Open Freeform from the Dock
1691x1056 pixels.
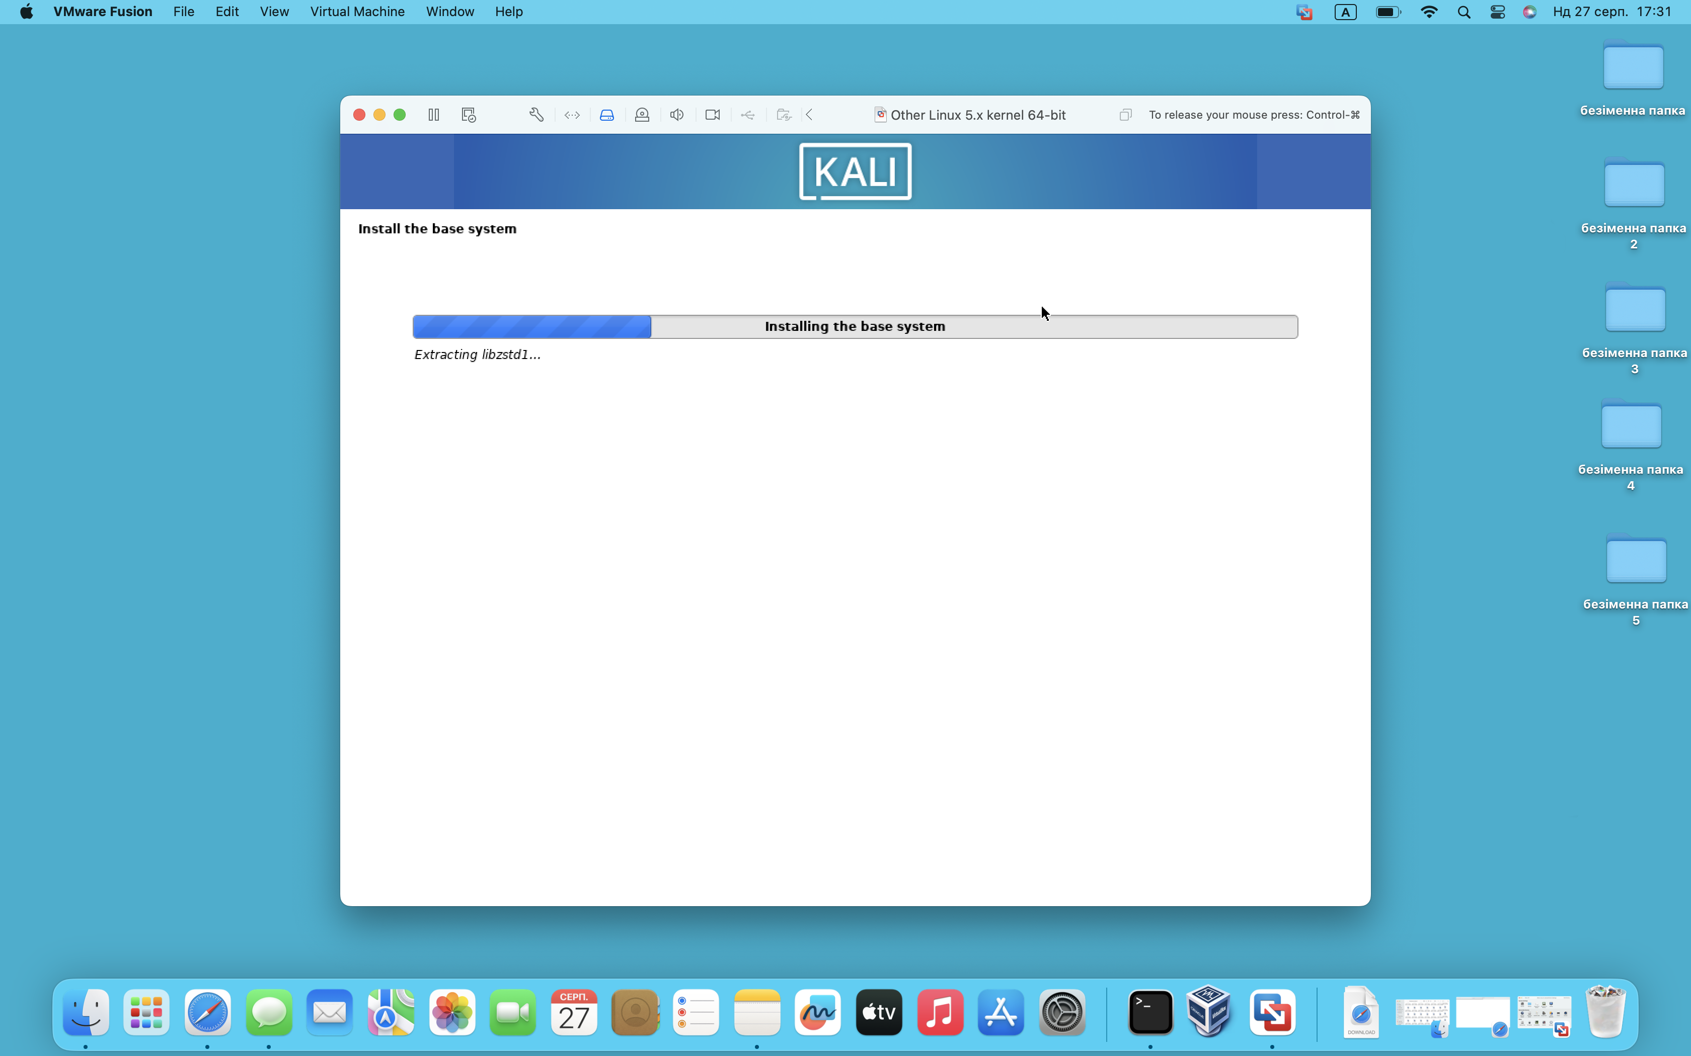pos(817,1012)
